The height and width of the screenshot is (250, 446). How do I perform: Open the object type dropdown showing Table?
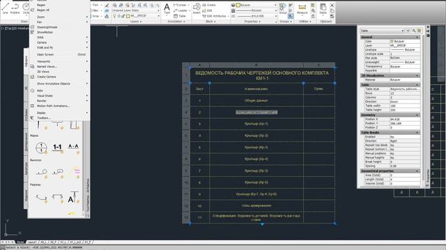click(x=382, y=31)
